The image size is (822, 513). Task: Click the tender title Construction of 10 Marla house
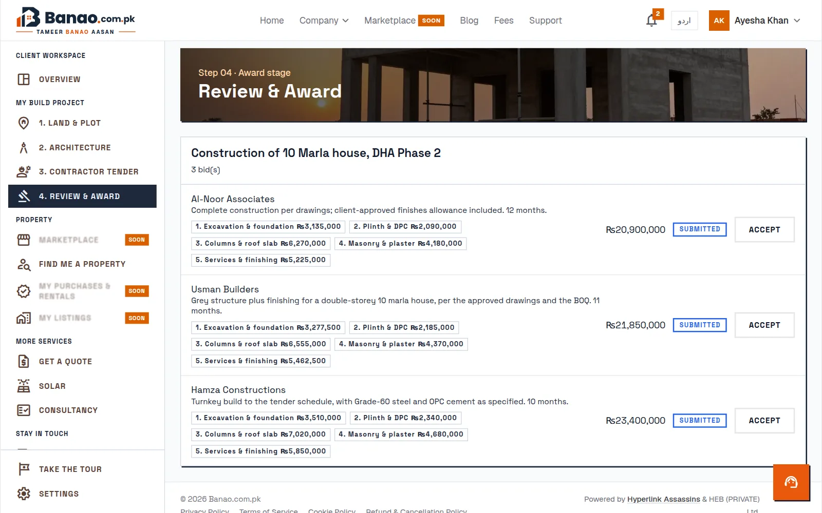pyautogui.click(x=316, y=153)
